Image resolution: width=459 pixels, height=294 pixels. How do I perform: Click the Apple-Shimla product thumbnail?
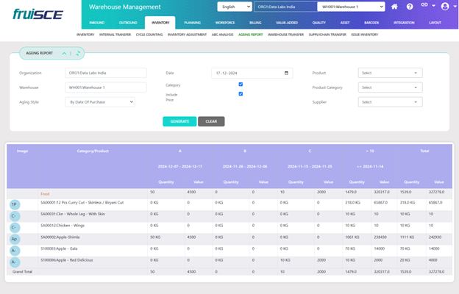tap(15, 239)
